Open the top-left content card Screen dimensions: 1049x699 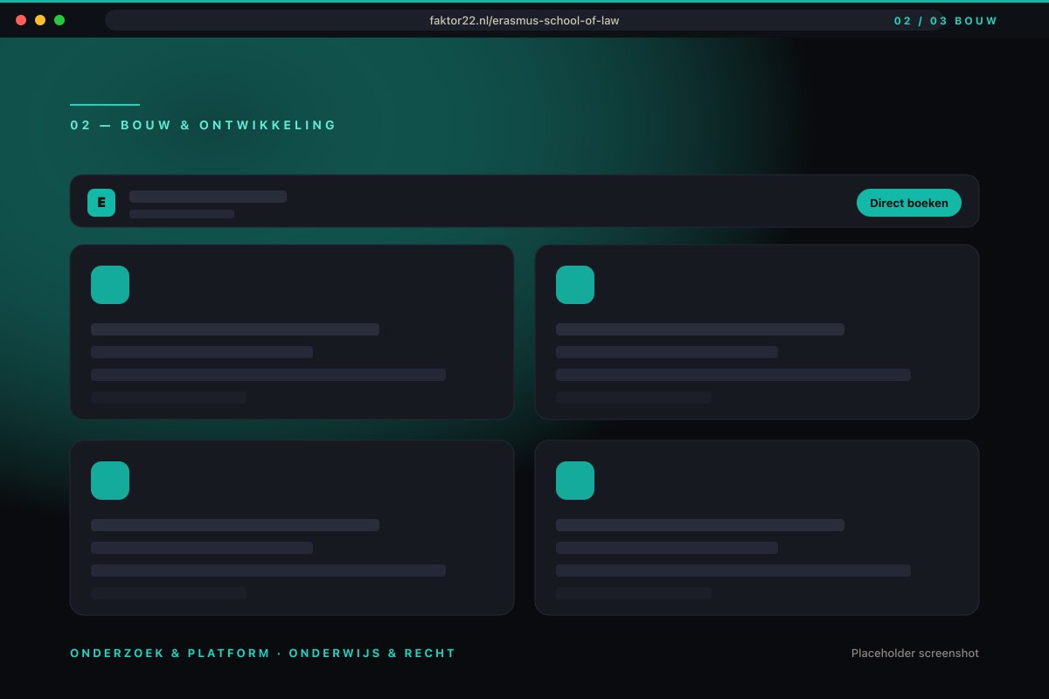[292, 332]
